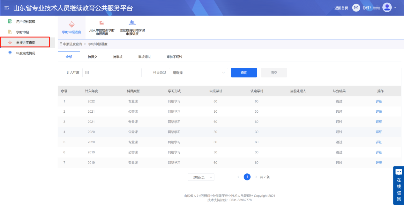Collapse the sidebar hamburger icon
Image resolution: width=404 pixels, height=218 pixels.
(x=6, y=8)
